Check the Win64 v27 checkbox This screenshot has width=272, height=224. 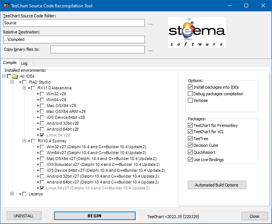point(42,153)
